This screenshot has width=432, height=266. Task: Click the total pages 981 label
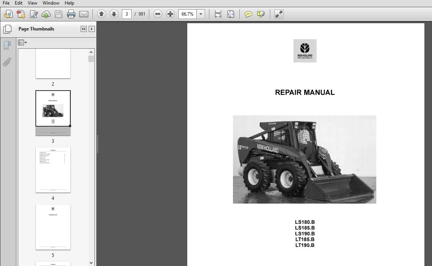tap(142, 14)
